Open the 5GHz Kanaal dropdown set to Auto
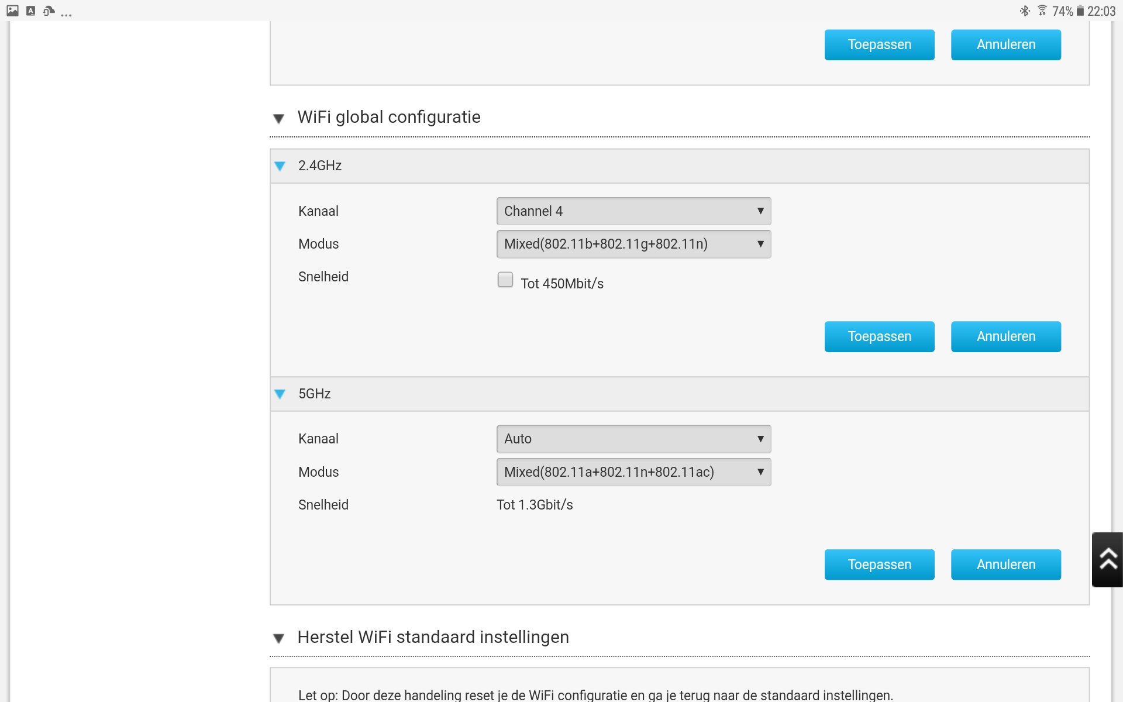This screenshot has width=1123, height=702. [x=633, y=439]
